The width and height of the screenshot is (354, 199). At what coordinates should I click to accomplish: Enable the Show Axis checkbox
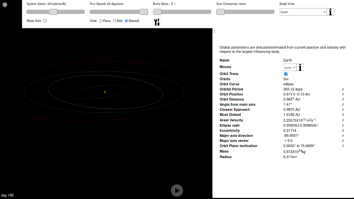point(45,21)
